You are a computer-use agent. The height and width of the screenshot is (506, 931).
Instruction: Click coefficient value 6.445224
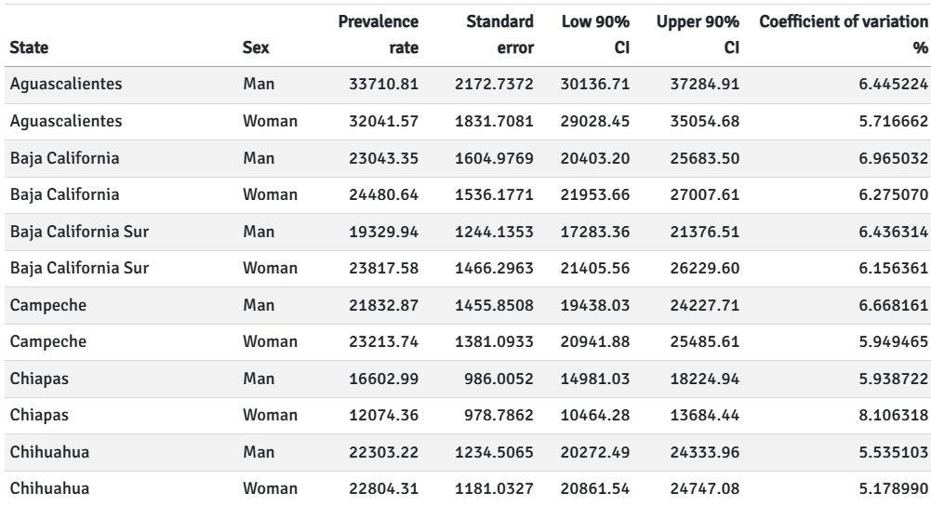(893, 85)
